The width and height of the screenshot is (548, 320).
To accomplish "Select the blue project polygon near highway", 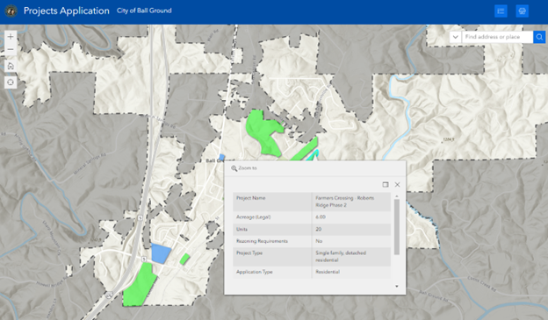I will tap(161, 253).
